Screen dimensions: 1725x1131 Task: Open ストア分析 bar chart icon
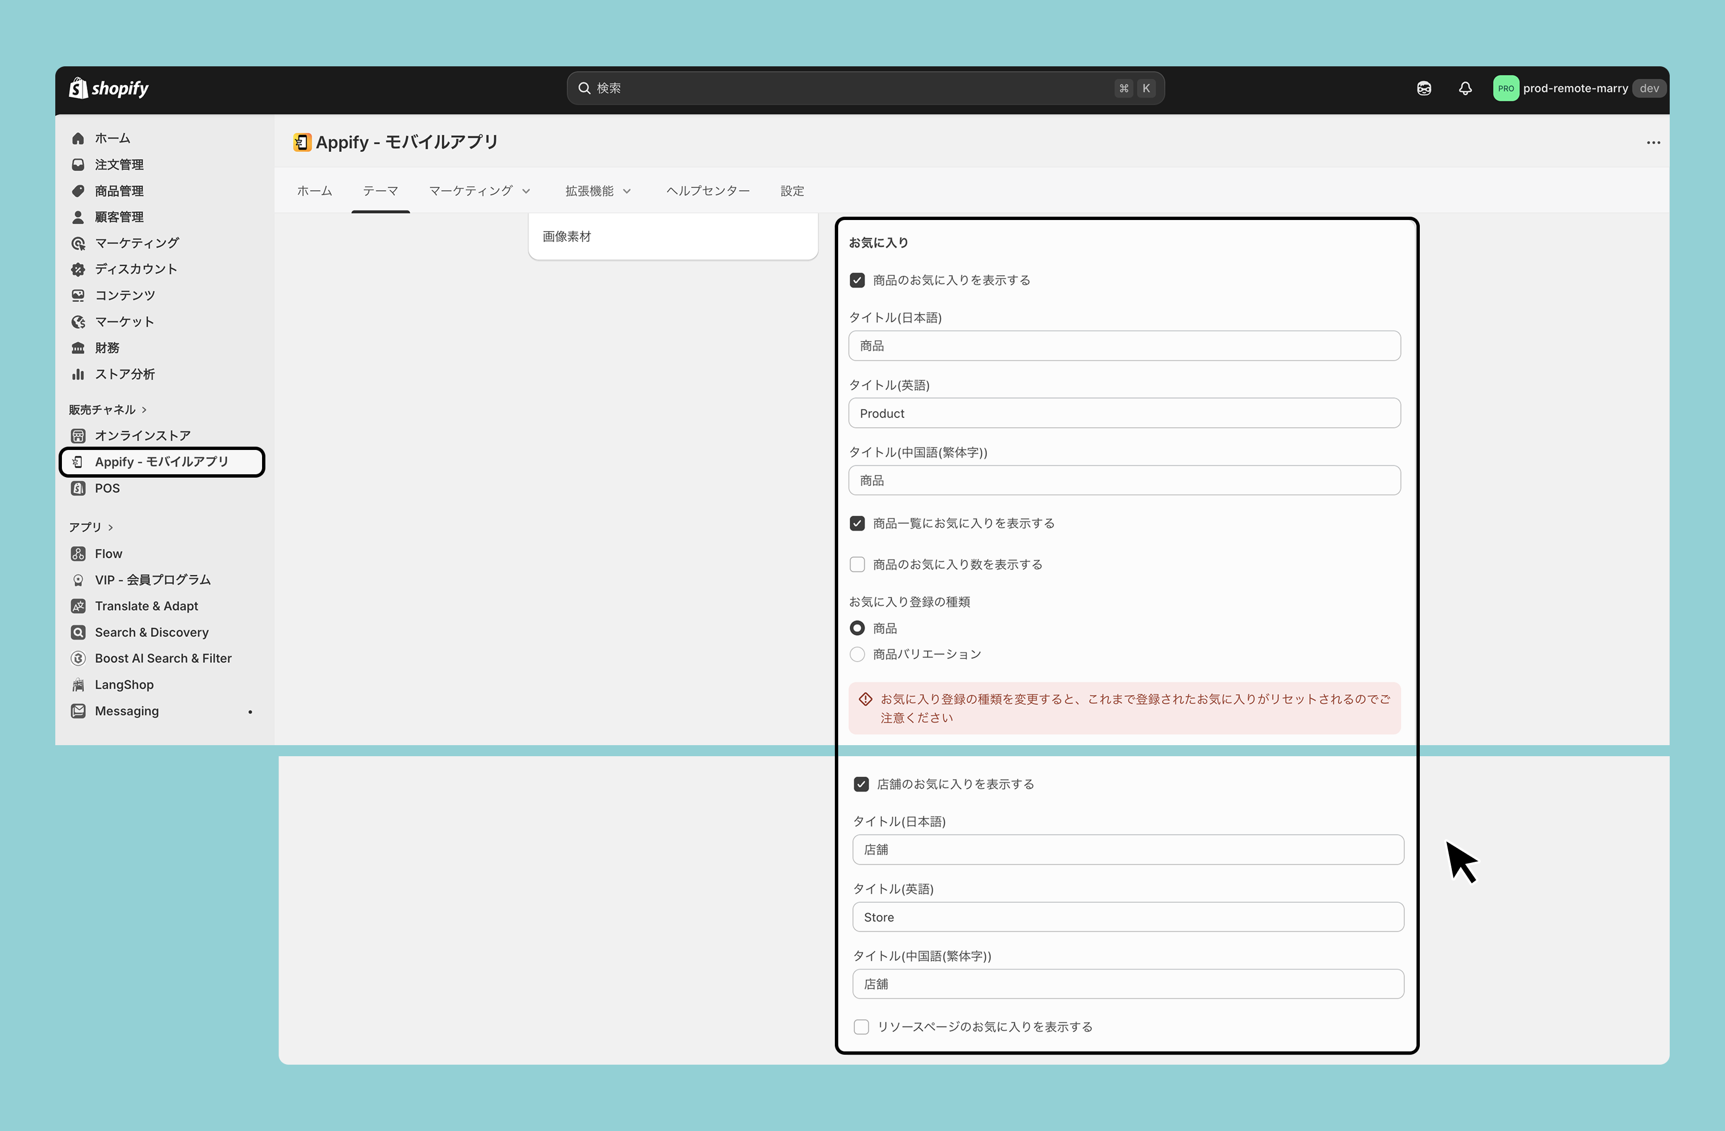(x=79, y=375)
